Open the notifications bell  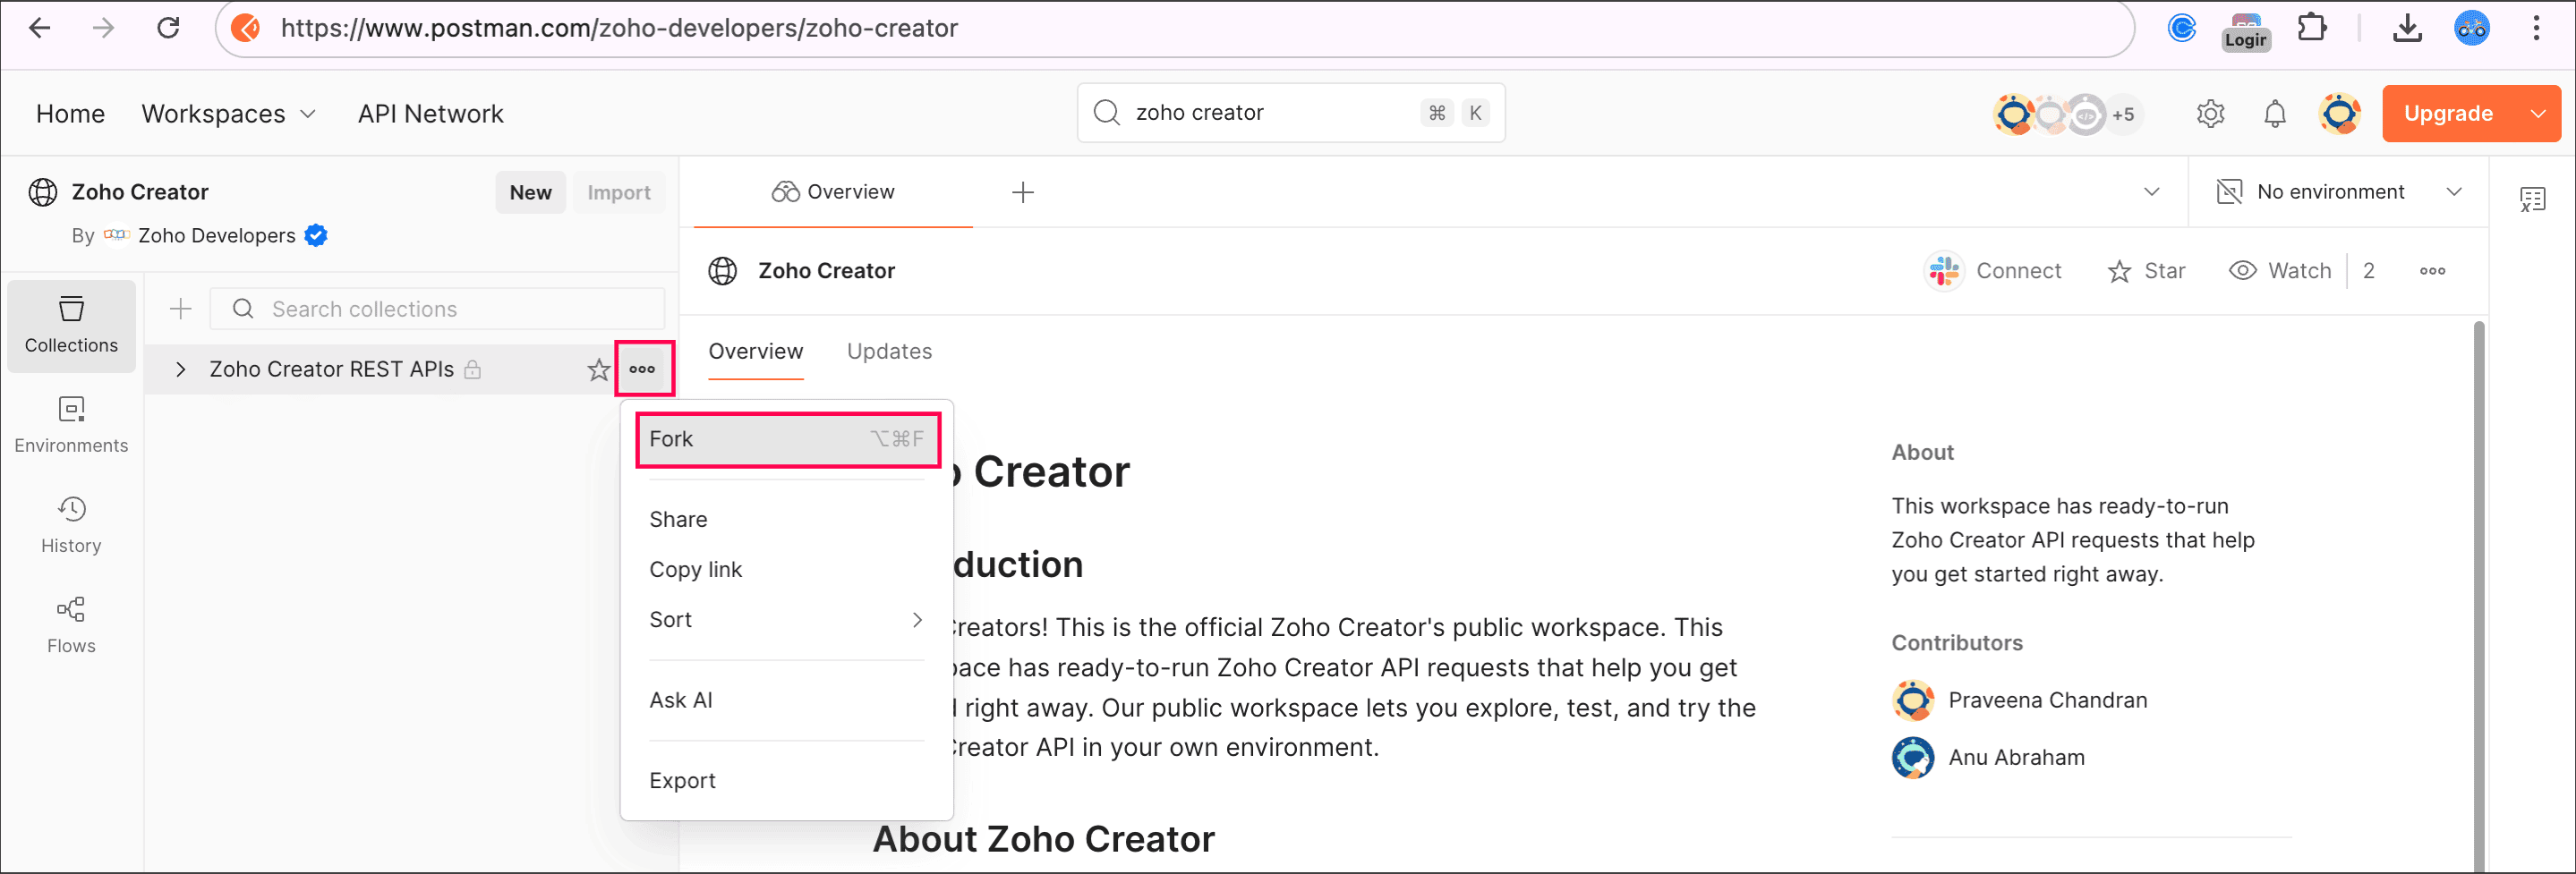[2275, 114]
